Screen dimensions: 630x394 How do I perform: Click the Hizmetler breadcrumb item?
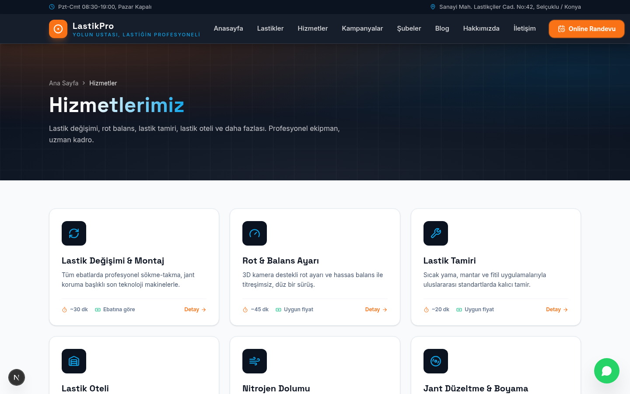click(103, 83)
